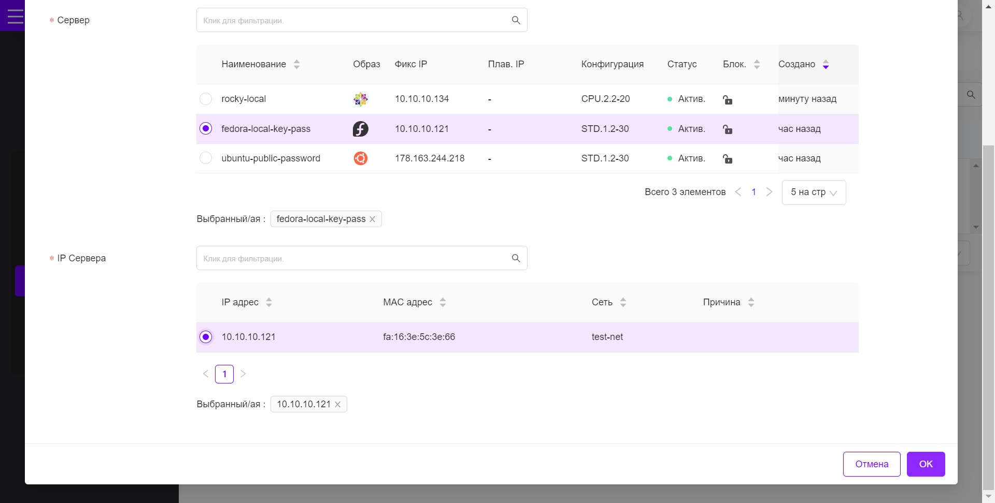995x503 pixels.
Task: Sort servers by Блок. column
Action: pyautogui.click(x=757, y=64)
